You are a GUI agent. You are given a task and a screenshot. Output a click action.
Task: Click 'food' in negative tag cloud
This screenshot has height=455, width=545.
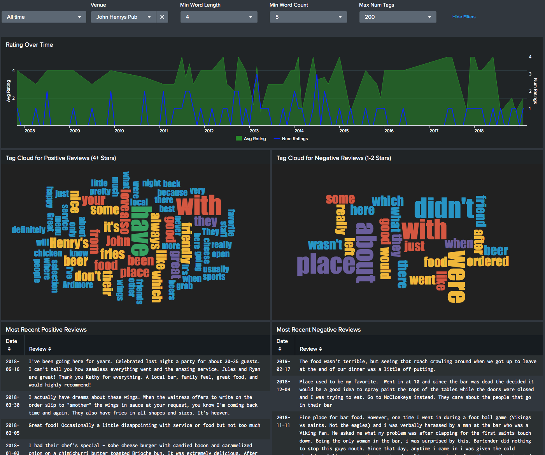[x=435, y=262]
